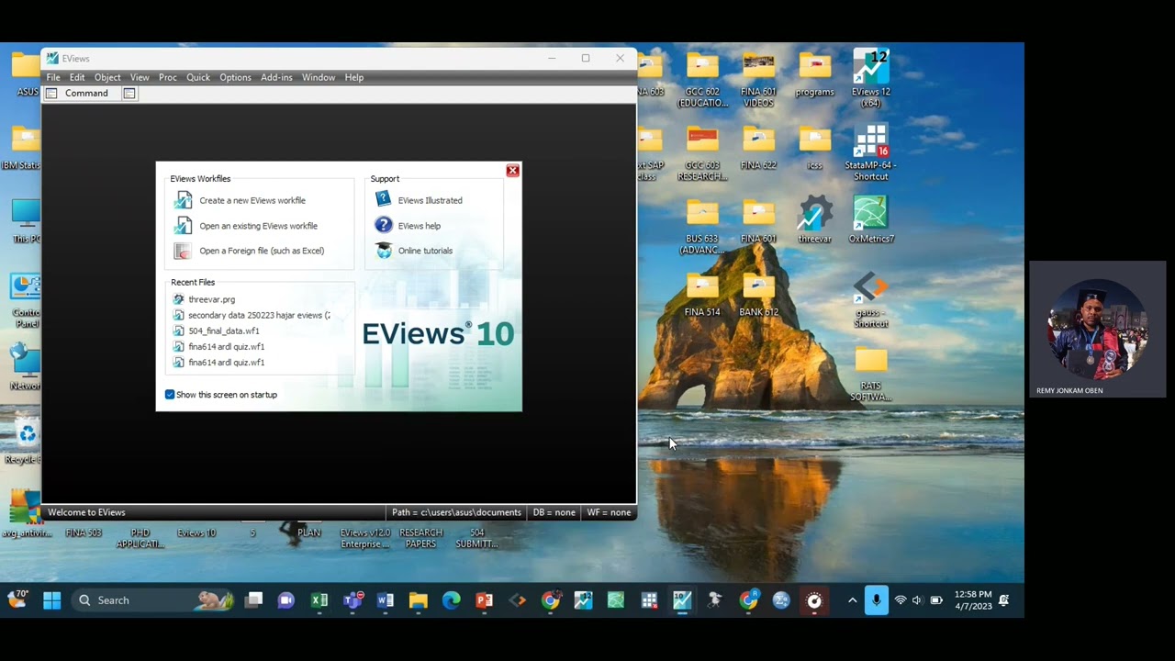Toggle the microphone in the system tray
This screenshot has height=661, width=1175.
pyautogui.click(x=877, y=600)
